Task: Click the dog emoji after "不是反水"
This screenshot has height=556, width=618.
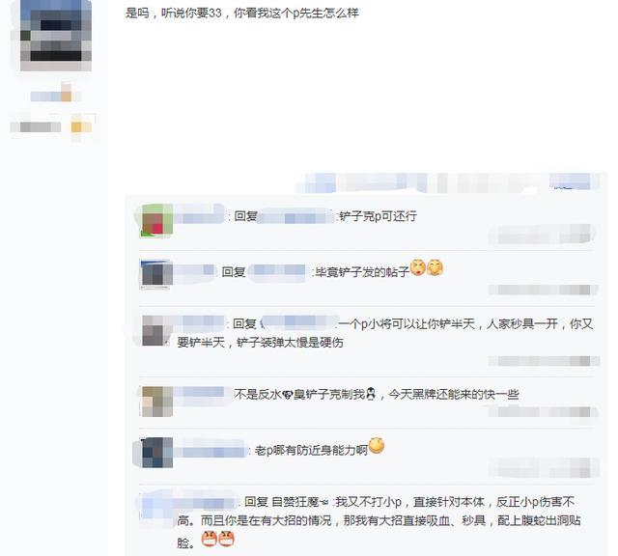Action: tap(288, 395)
